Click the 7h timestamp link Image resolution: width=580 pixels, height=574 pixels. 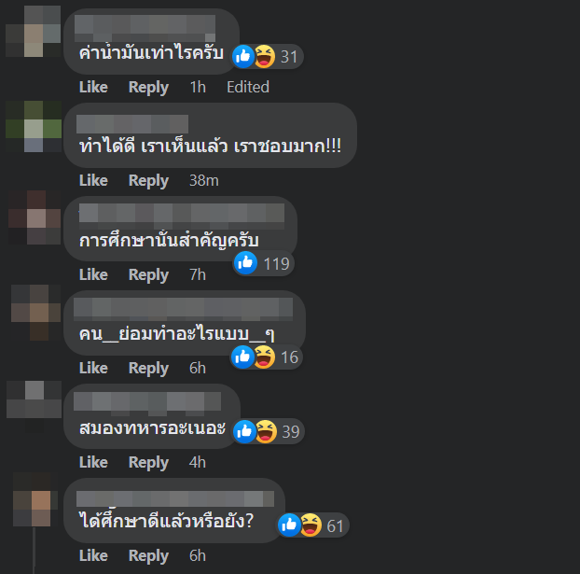coord(198,274)
